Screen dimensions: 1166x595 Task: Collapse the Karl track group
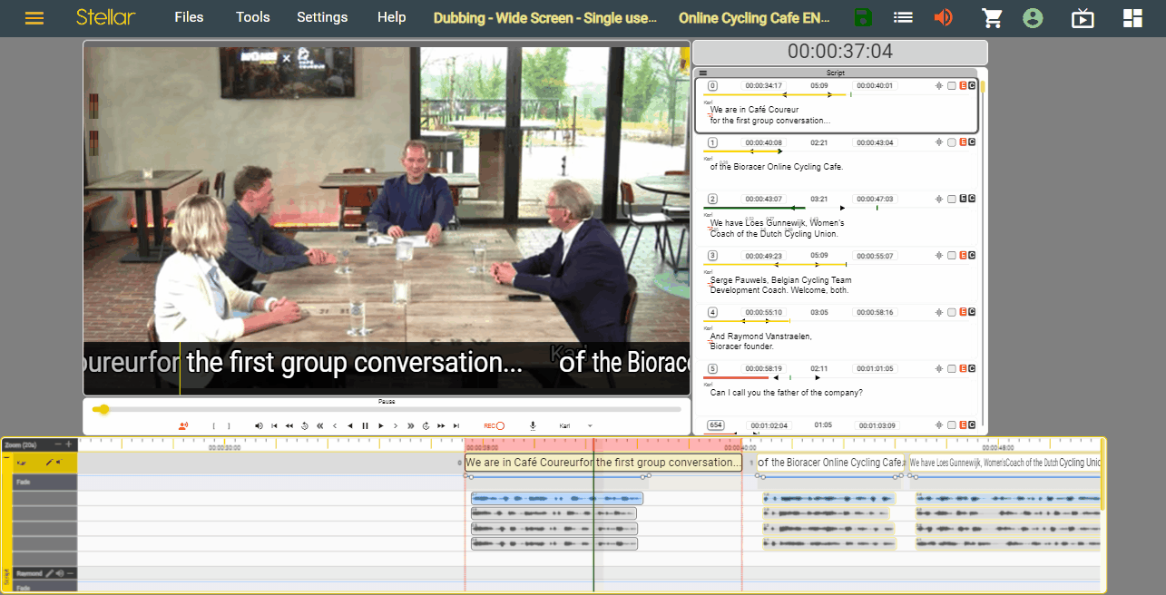(7, 457)
